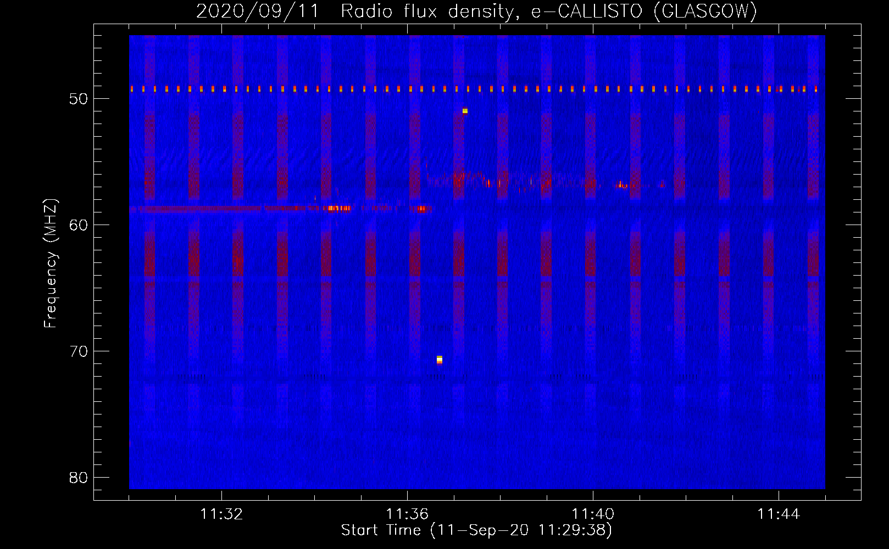Click the '11:36' time tick label
The image size is (889, 549).
pyautogui.click(x=407, y=514)
